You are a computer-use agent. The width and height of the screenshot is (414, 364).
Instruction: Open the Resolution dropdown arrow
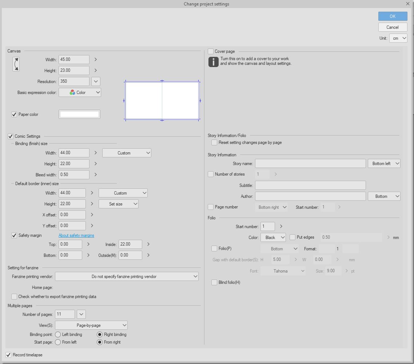[96, 82]
